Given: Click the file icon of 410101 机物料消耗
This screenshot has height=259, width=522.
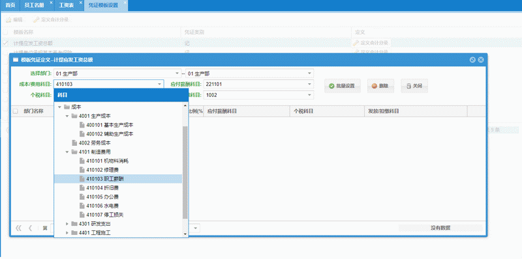Looking at the screenshot, I should (x=82, y=161).
